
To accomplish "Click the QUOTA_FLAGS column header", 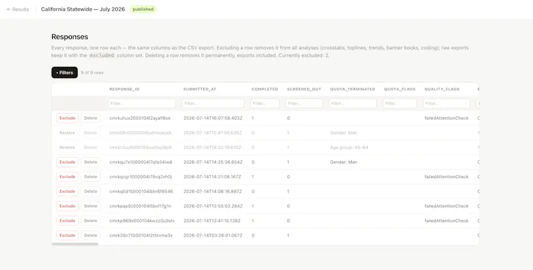I will (400, 89).
